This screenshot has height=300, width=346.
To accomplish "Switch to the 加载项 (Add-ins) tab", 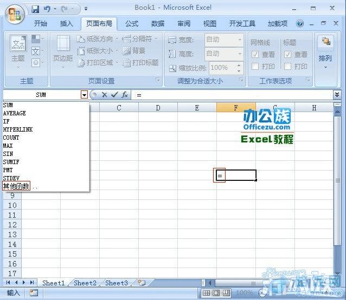I will click(277, 24).
